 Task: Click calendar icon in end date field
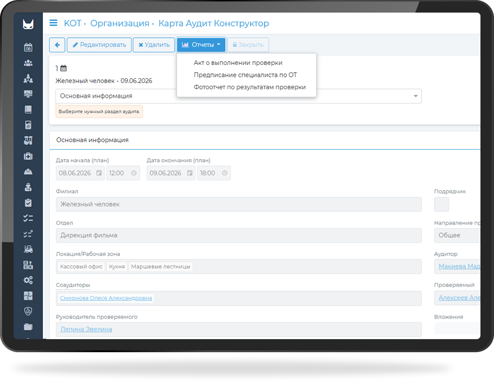click(190, 173)
